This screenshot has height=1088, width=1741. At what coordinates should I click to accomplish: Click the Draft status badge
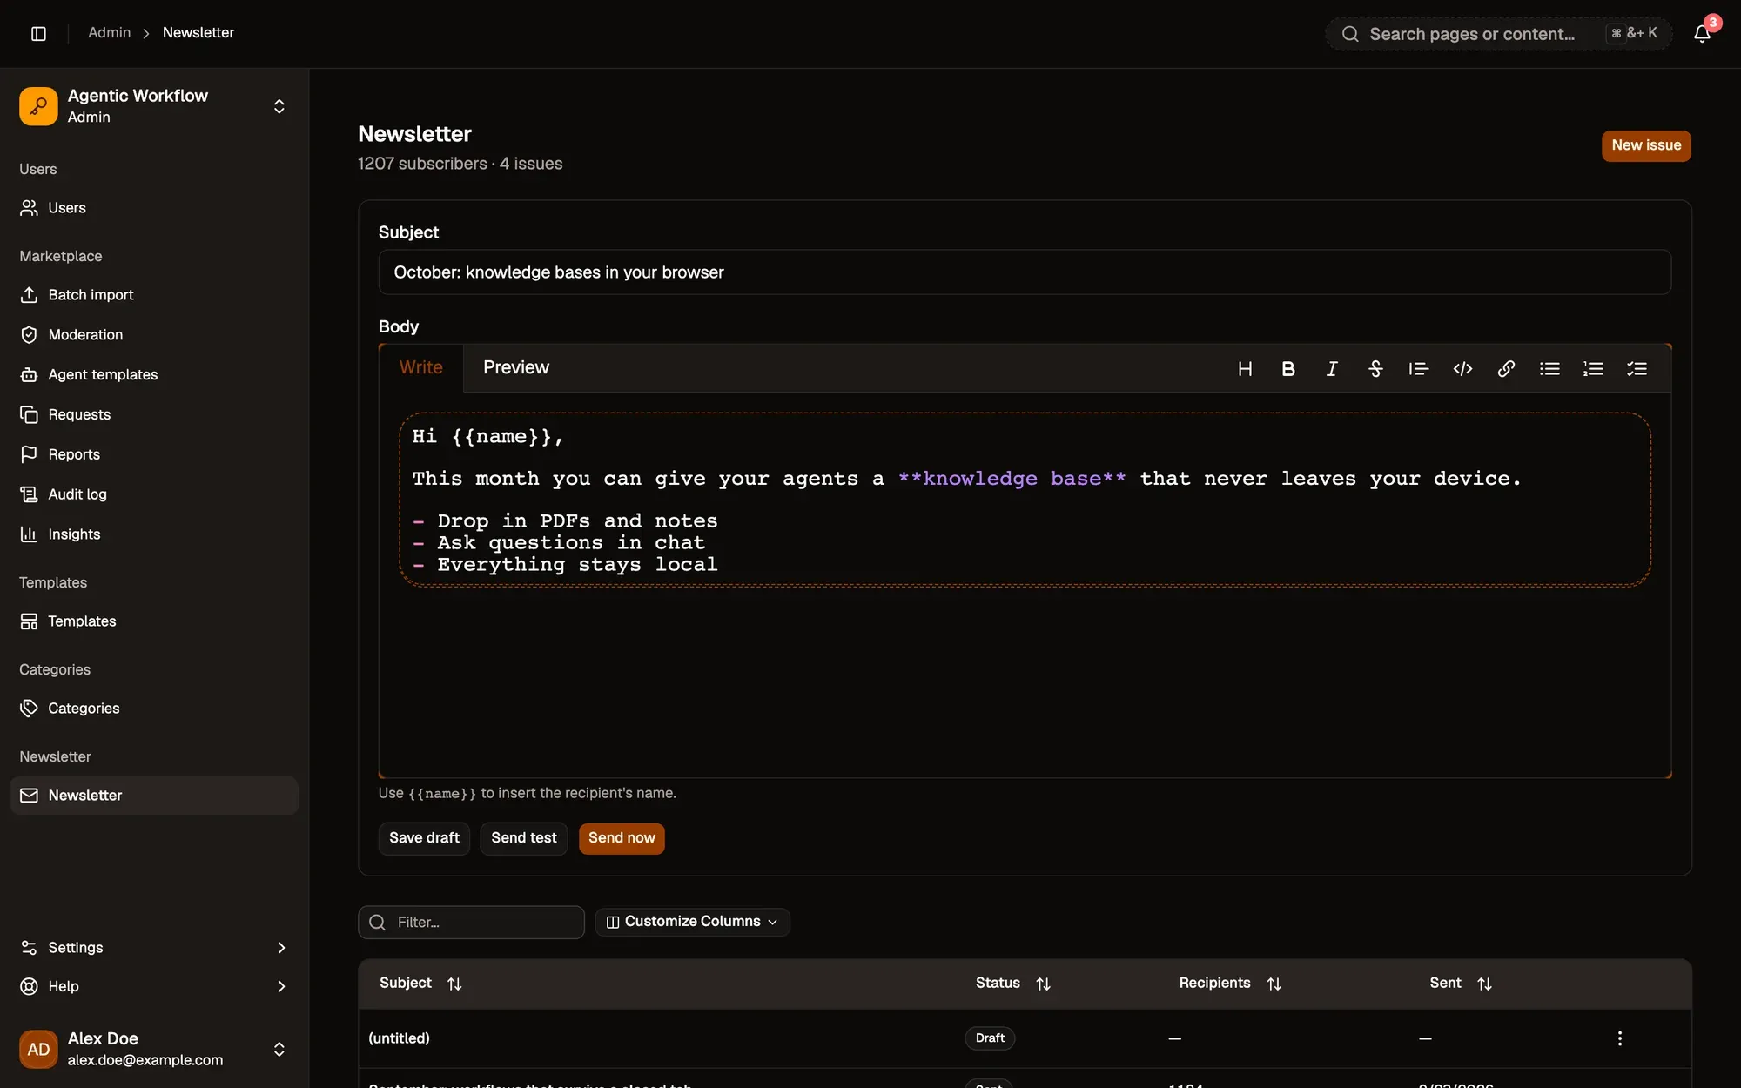point(990,1038)
